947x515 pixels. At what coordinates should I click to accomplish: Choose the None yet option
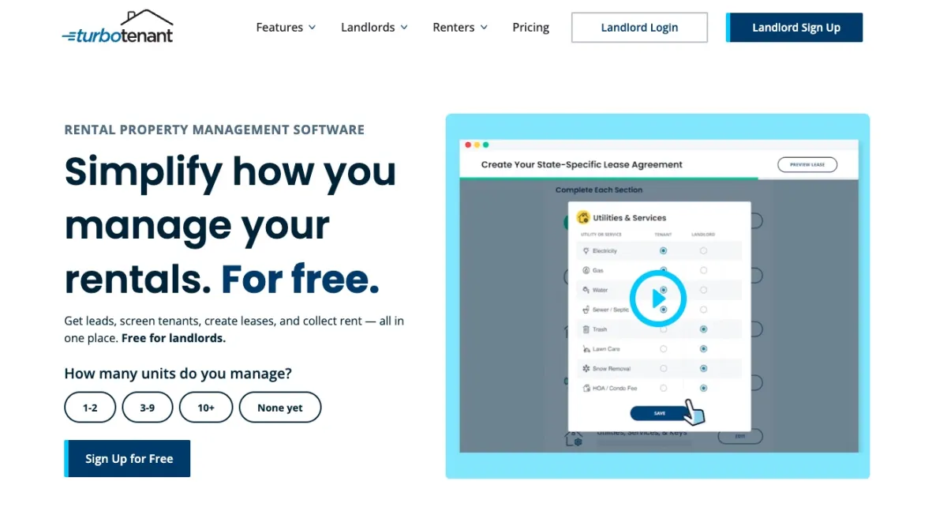(280, 408)
